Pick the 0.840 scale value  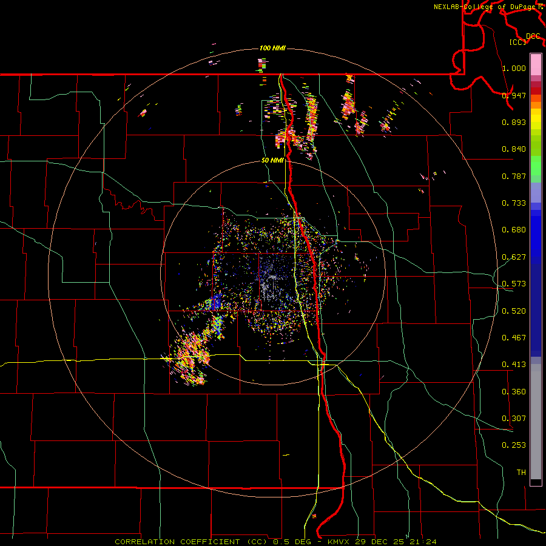514,149
